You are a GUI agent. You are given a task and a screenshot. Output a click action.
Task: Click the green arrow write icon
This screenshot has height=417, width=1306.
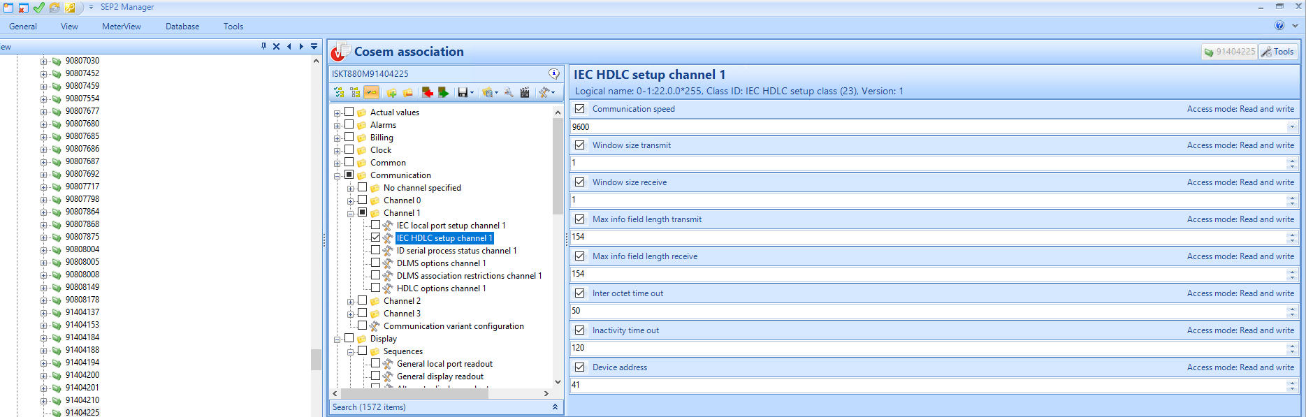tap(443, 92)
